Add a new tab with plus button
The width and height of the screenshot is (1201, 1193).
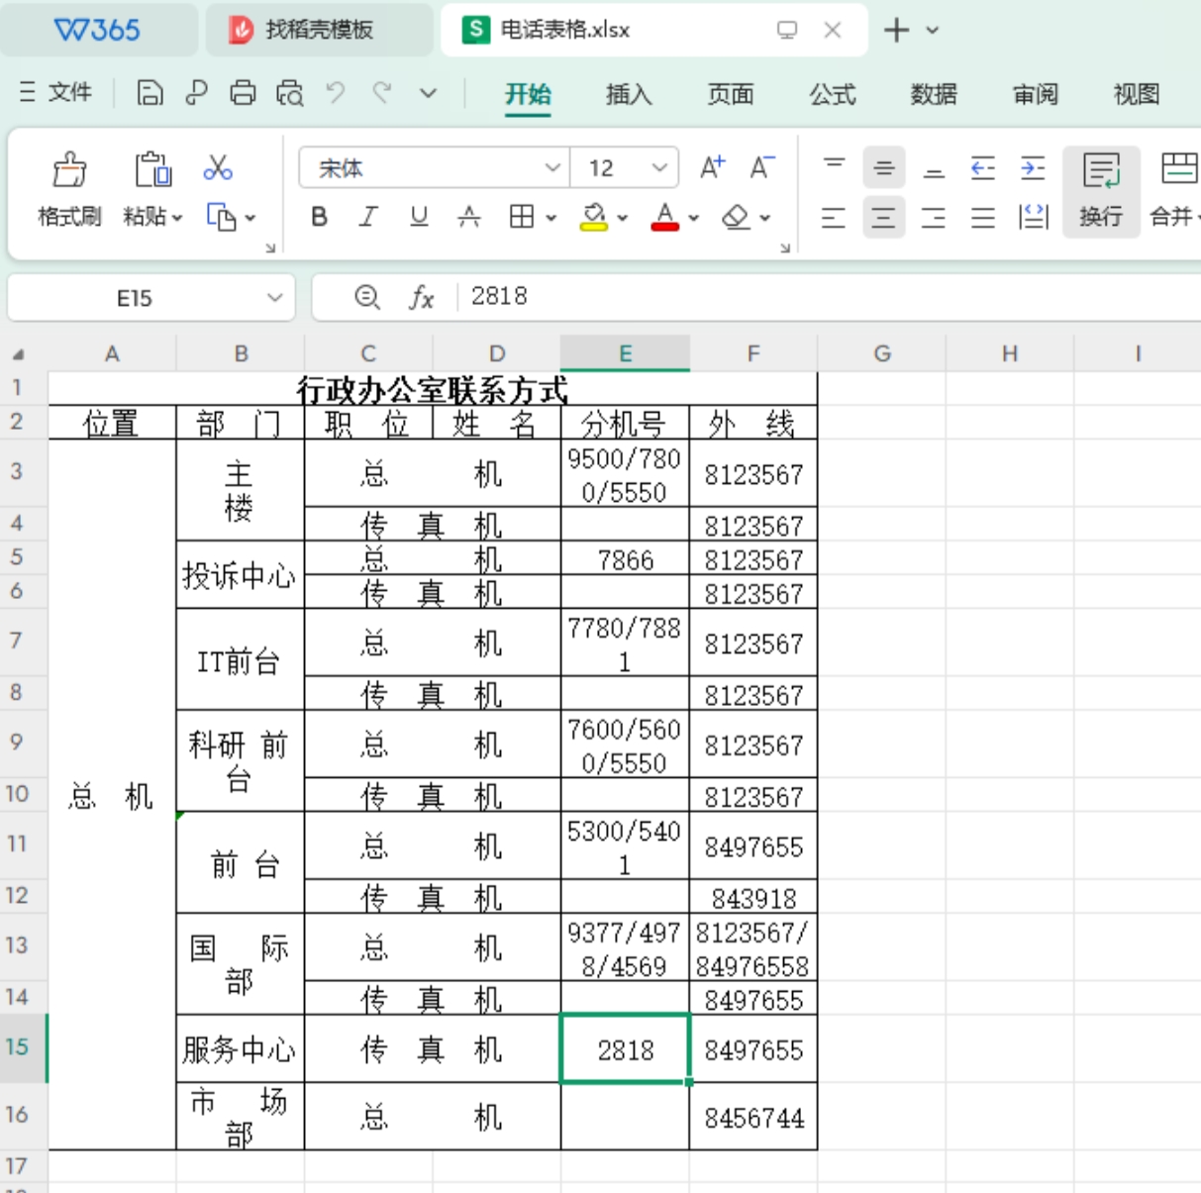coord(896,31)
